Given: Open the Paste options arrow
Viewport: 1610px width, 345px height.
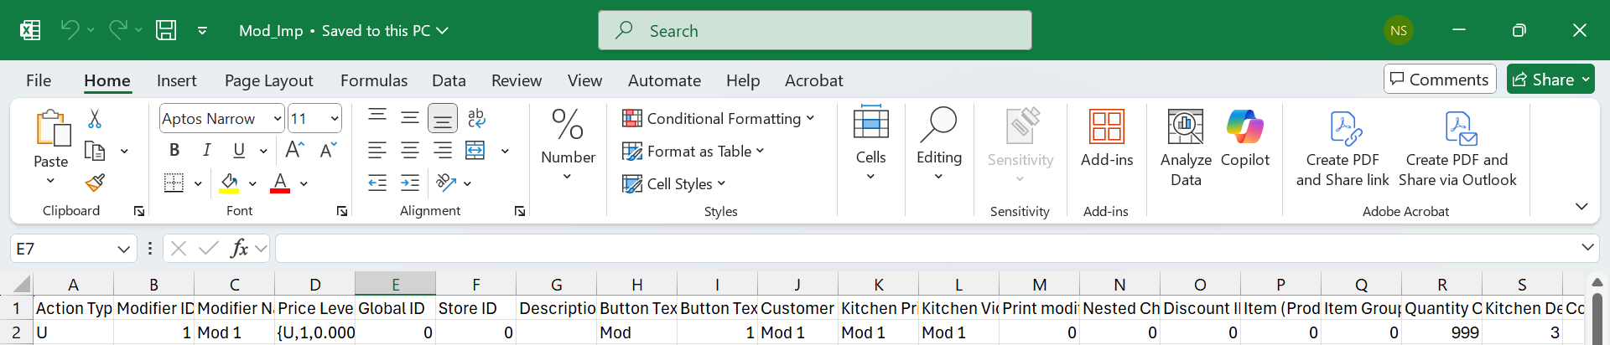Looking at the screenshot, I should [x=50, y=181].
